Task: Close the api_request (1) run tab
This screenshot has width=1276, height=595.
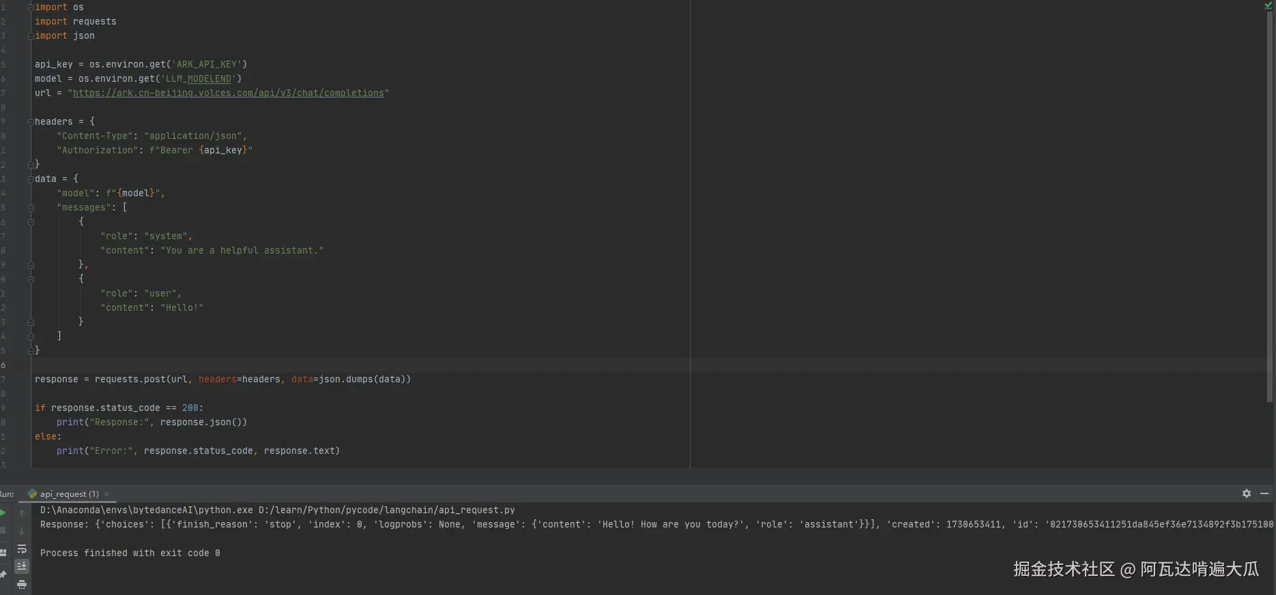Action: (x=106, y=494)
